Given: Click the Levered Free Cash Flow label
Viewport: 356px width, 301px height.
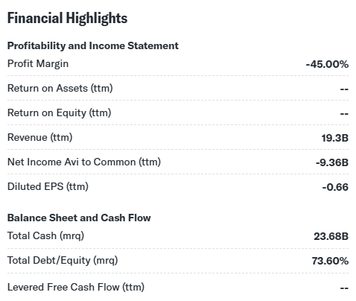Looking at the screenshot, I should pos(76,287).
